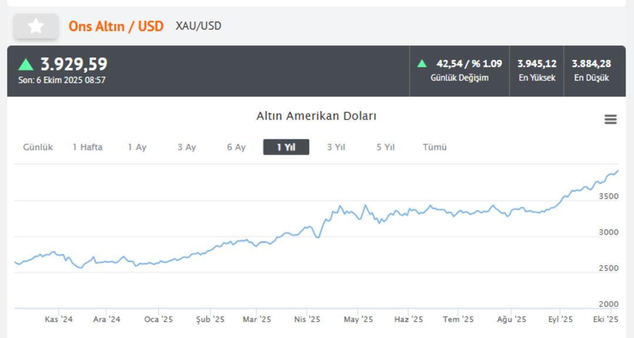Show the 3 Yıl chart range
The width and height of the screenshot is (634, 338).
[336, 147]
